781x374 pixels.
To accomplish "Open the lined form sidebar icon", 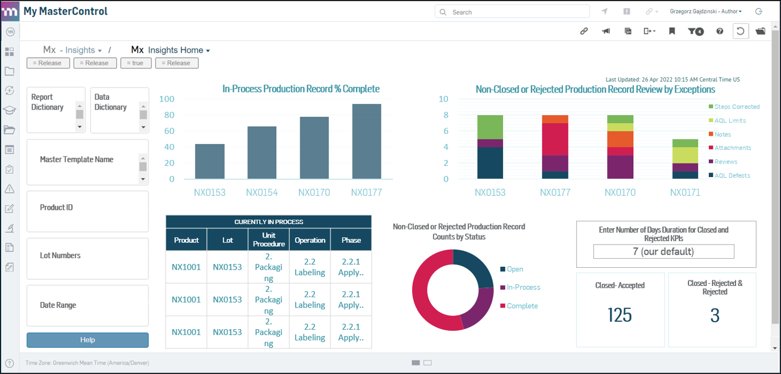I will coord(10,150).
